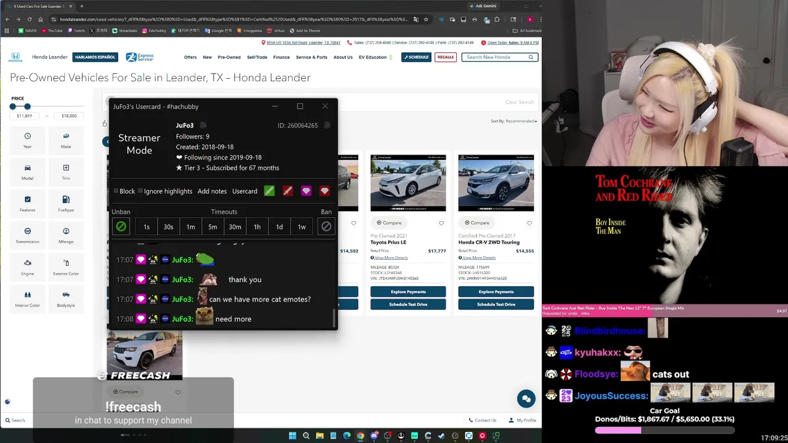Screen dimensions: 788x443
Task: Click the HABLAMOS ESPAÑOL button
Action: point(95,57)
